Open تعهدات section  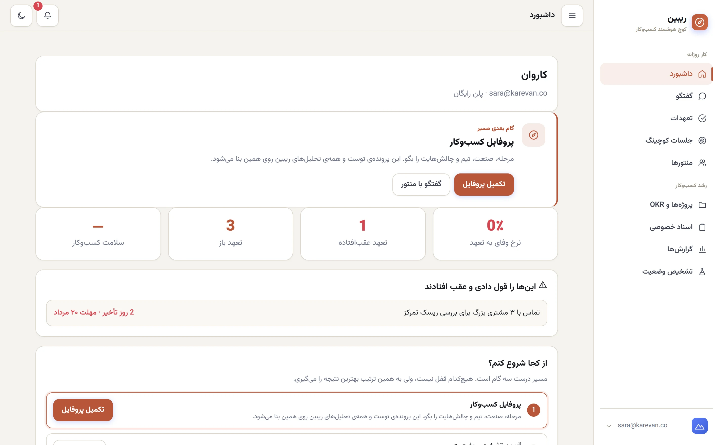[x=656, y=118]
